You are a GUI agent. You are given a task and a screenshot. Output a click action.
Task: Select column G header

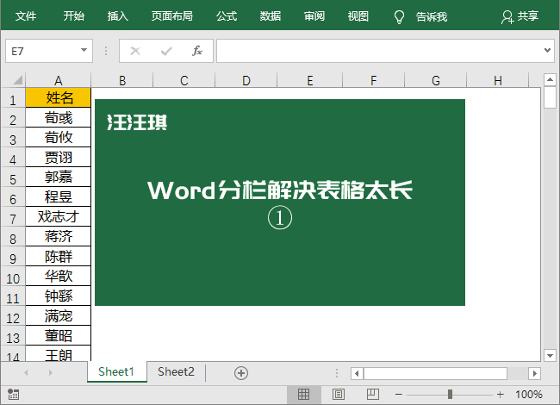(x=436, y=80)
